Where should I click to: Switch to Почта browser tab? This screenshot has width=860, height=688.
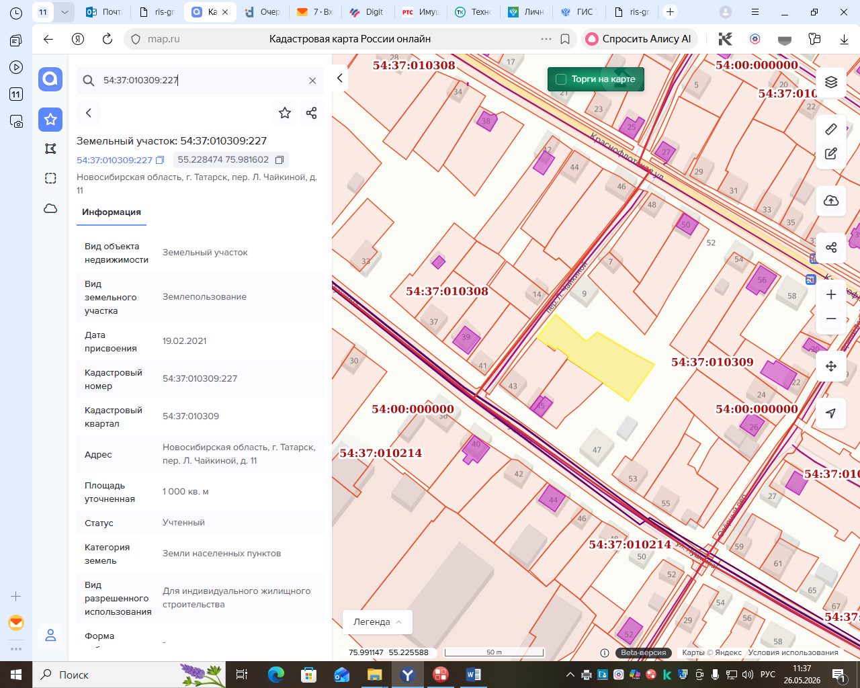pos(105,12)
